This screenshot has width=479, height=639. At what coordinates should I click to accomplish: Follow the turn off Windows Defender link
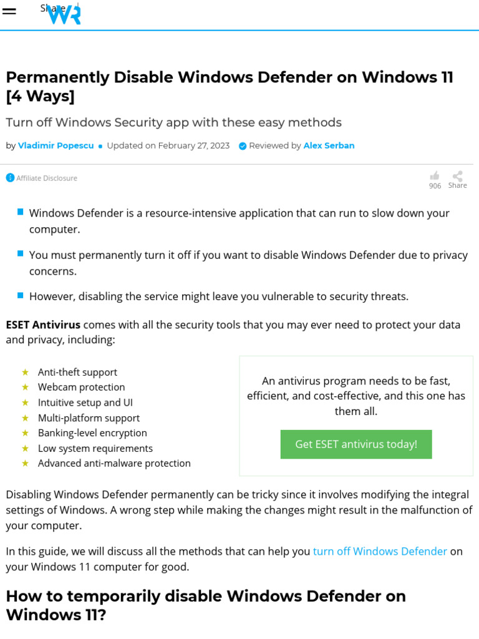(x=380, y=552)
